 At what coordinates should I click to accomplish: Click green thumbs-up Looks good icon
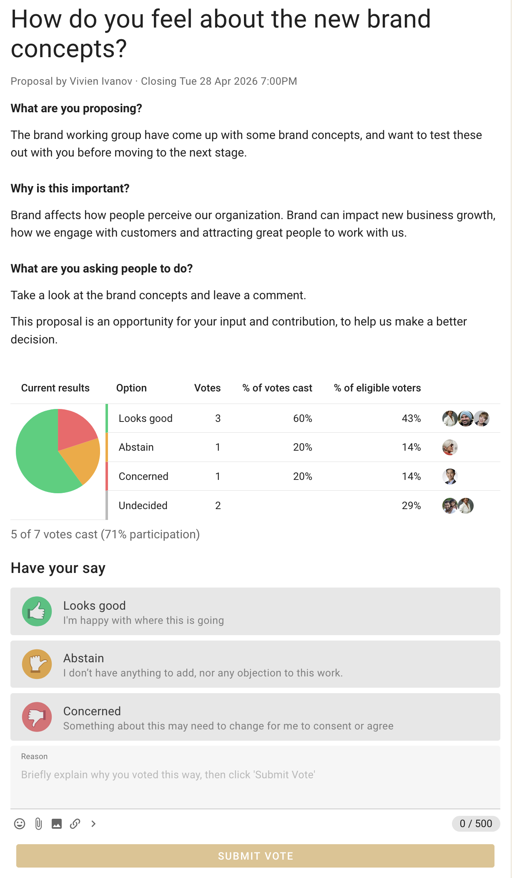(37, 611)
